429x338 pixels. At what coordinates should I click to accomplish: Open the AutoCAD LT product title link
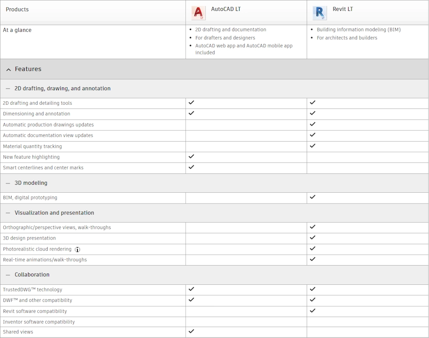point(226,9)
